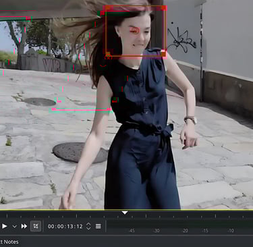This screenshot has height=247, width=253.
Task: Click the orange tracking rectangle on the face
Action: pyautogui.click(x=136, y=31)
